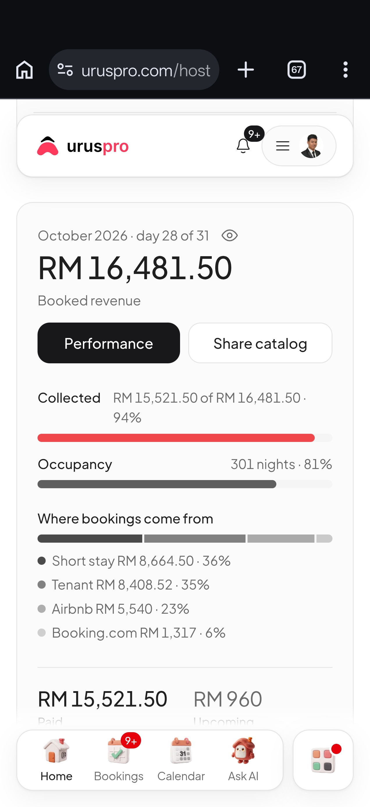Switch to the Calendar tab
This screenshot has width=370, height=807.
pos(181,759)
